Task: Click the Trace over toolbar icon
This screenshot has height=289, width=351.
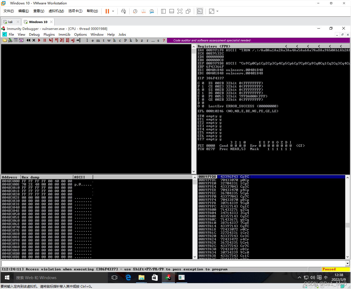Action: coord(67,40)
